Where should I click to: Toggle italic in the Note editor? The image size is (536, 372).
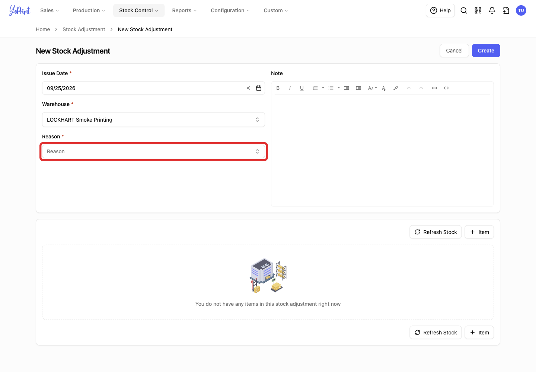pos(290,88)
